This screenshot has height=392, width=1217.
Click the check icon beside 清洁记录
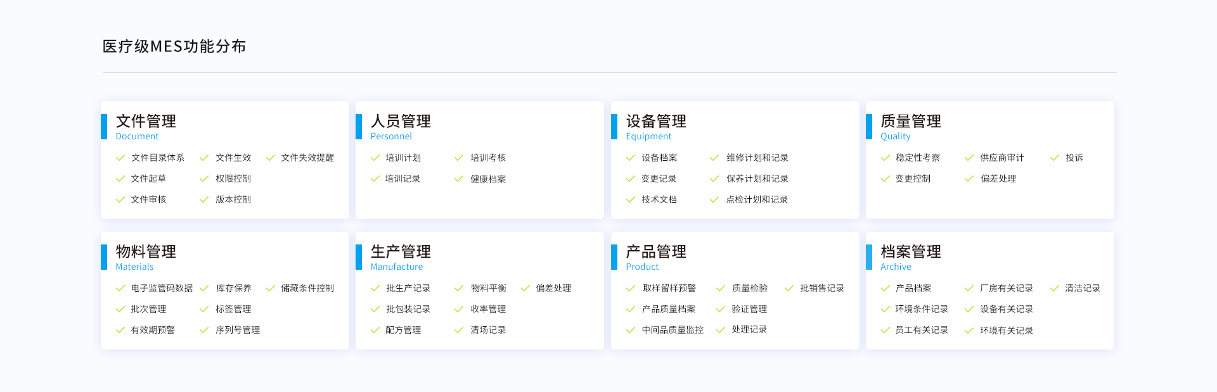point(1055,288)
